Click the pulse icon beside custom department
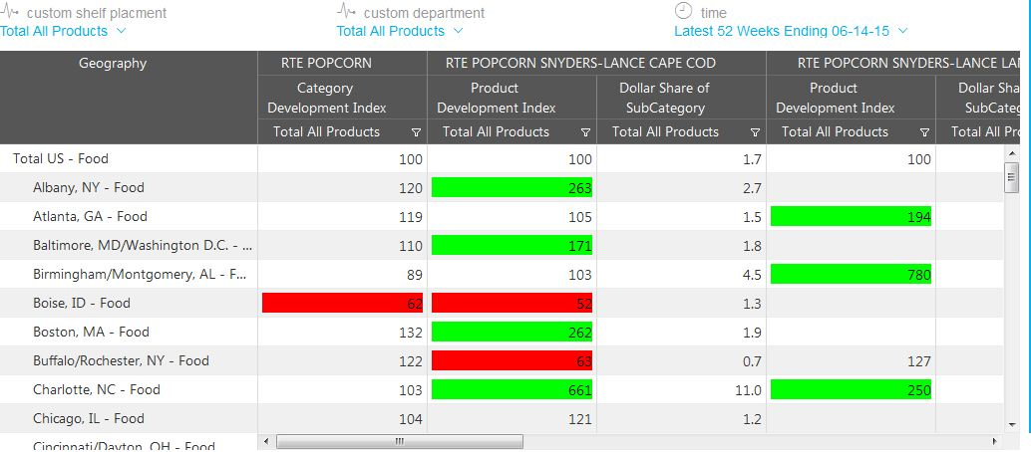This screenshot has width=1031, height=452. pos(347,13)
